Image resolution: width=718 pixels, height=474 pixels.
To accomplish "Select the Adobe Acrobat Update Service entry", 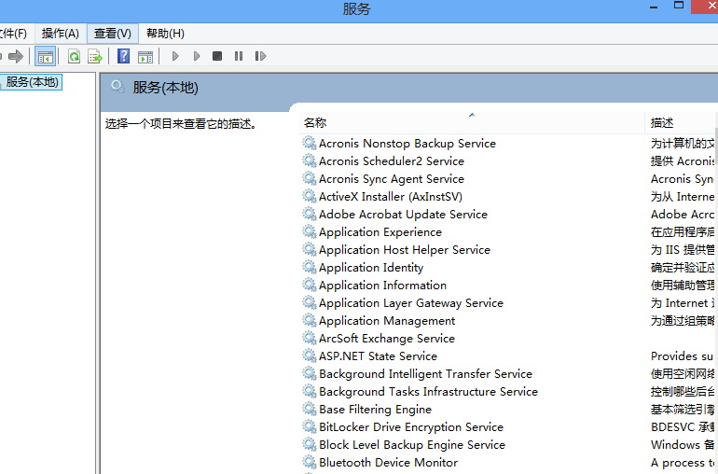I will click(x=403, y=215).
